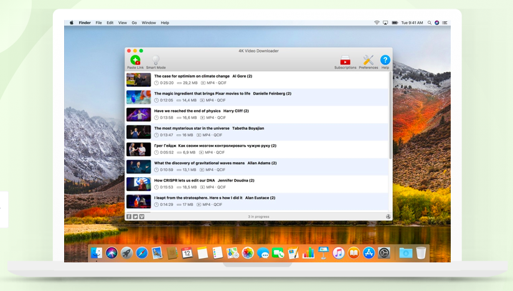
Task: Select the Pixar movies video thumbnail
Action: coord(139,97)
